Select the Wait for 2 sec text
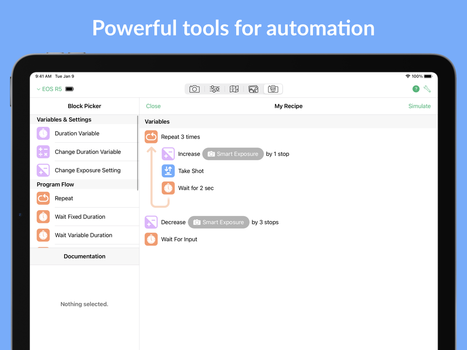The height and width of the screenshot is (350, 467). pos(196,188)
